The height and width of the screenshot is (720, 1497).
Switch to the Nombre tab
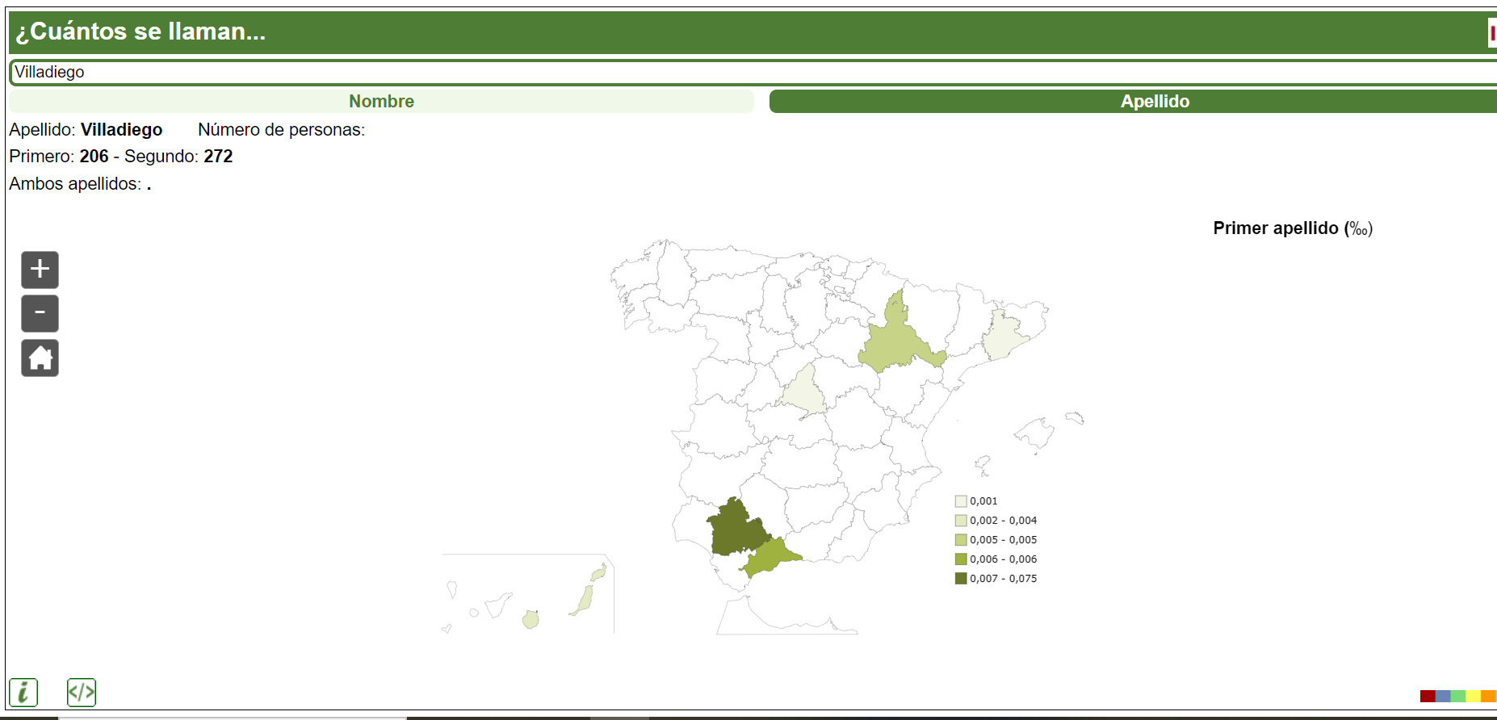(381, 102)
